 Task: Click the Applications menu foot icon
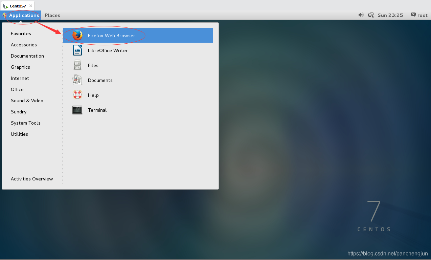click(5, 15)
